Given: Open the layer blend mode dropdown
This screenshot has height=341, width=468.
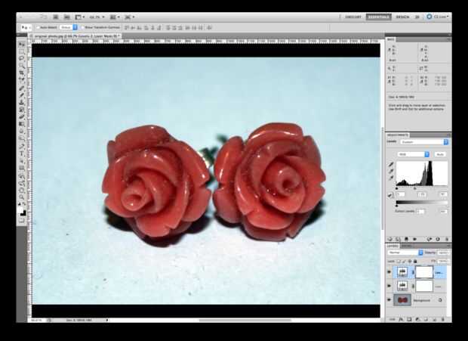Looking at the screenshot, I should coord(405,253).
